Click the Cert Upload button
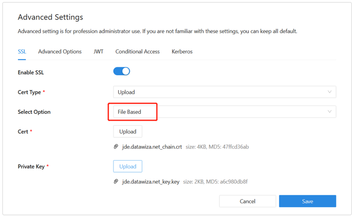This screenshot has height=217, width=357. click(x=128, y=132)
